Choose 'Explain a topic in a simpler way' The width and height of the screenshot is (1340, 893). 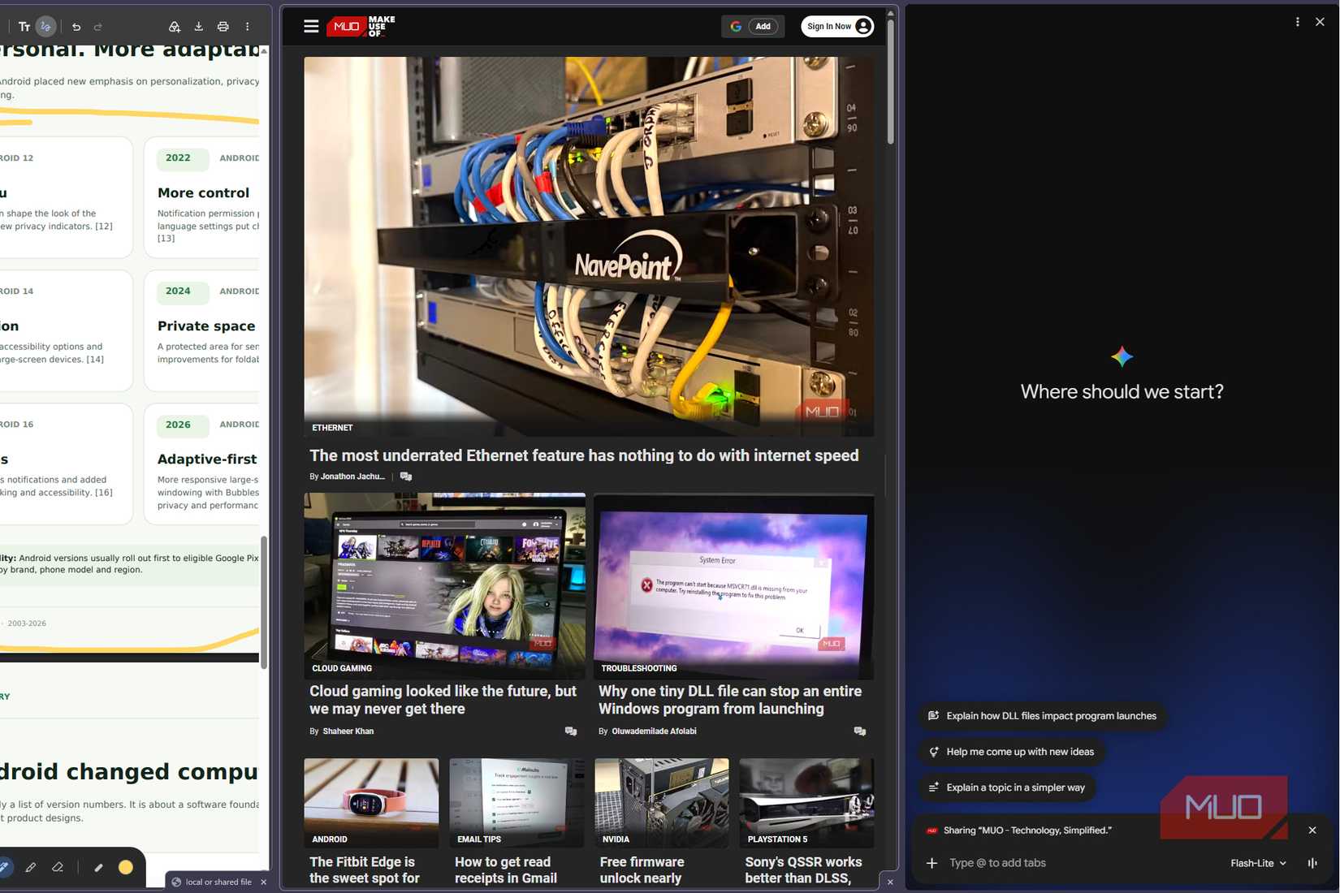(1007, 787)
